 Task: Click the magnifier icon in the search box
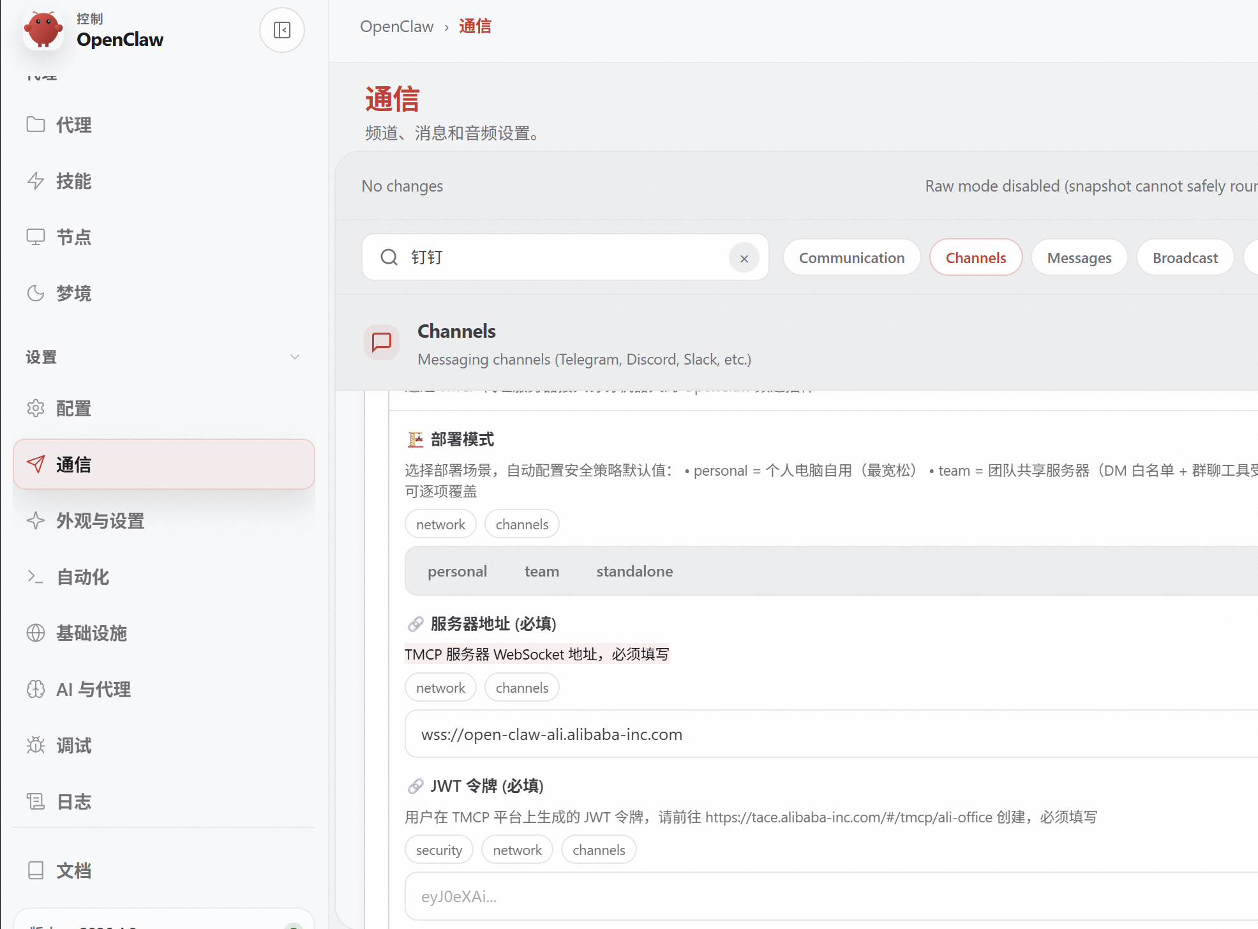(389, 257)
